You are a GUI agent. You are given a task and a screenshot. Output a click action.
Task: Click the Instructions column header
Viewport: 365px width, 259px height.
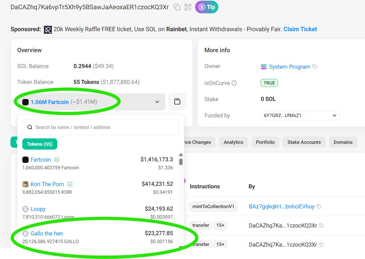205,186
